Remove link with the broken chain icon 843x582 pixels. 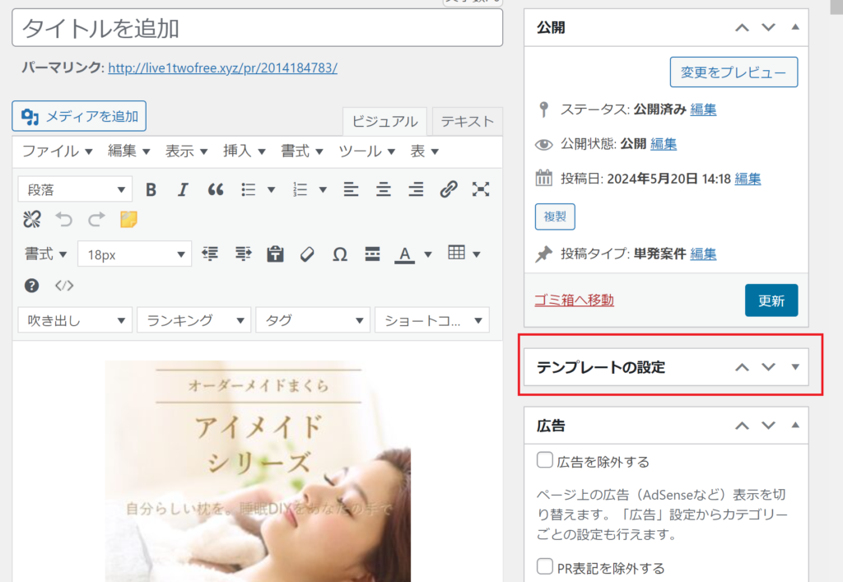pos(32,219)
